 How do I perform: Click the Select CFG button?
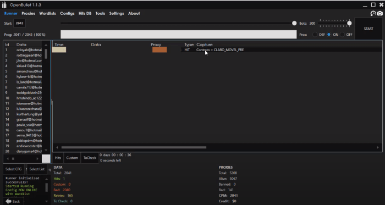coord(14,169)
